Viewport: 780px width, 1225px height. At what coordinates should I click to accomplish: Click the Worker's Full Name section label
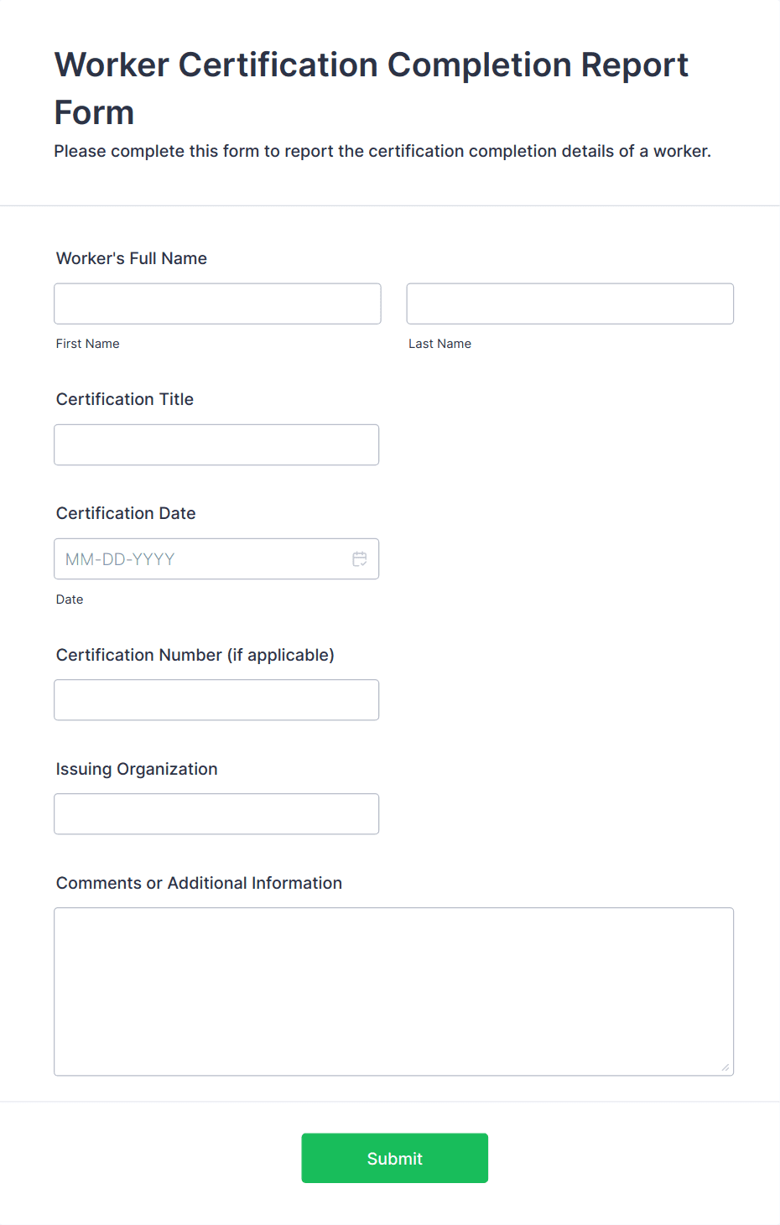click(x=131, y=258)
